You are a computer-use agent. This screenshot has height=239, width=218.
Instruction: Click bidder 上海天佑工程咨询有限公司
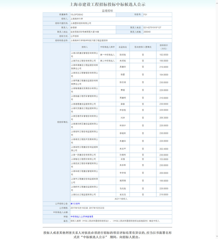point(83,61)
